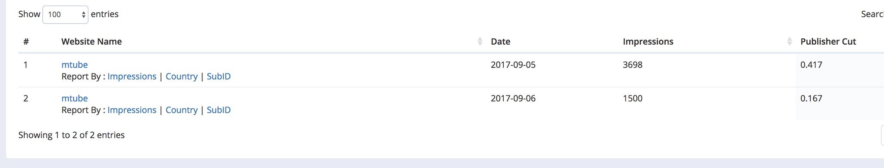This screenshot has width=884, height=168.
Task: Sort by Impressions column arrows
Action: pyautogui.click(x=789, y=42)
